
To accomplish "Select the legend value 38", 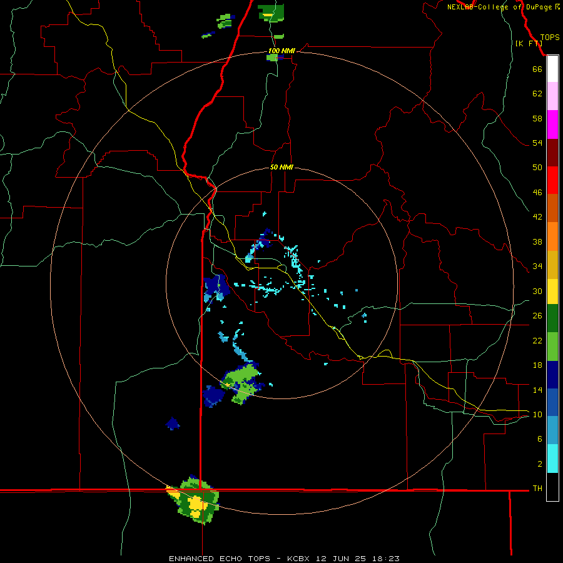I will coord(537,241).
